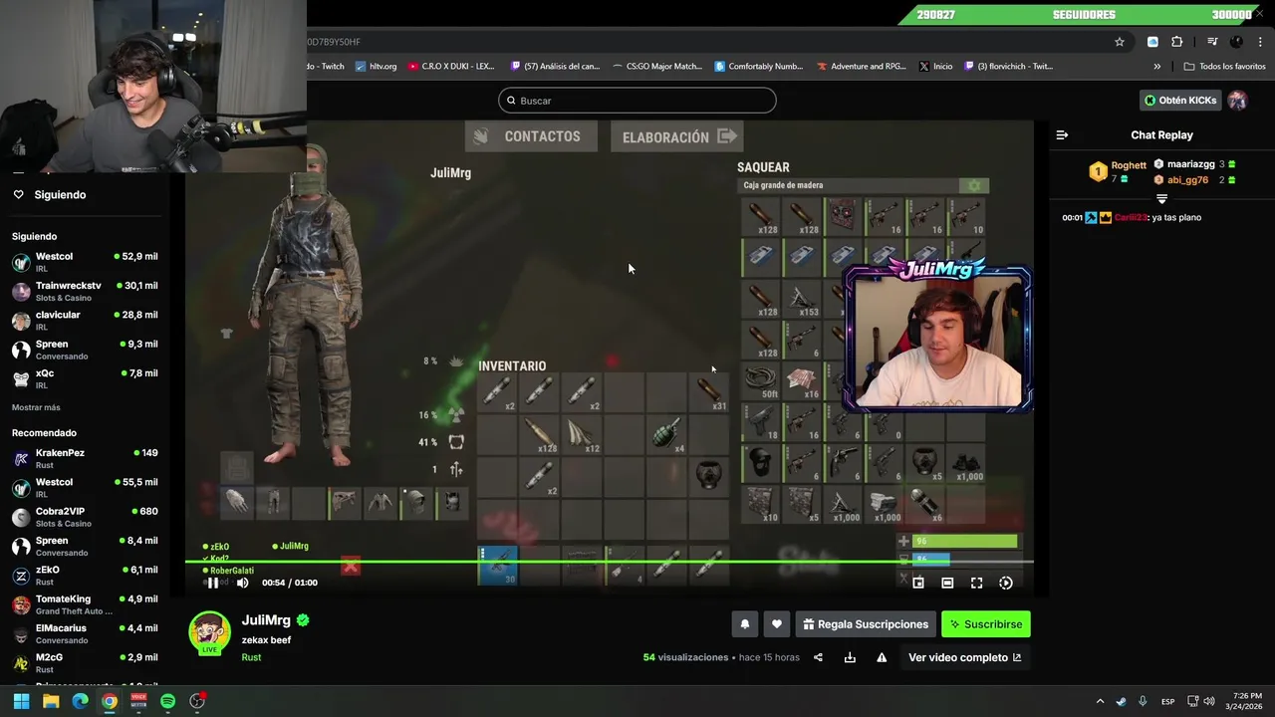Viewport: 1275px width, 717px height.
Task: Open the clavicular channel in the sidebar
Action: [84, 320]
